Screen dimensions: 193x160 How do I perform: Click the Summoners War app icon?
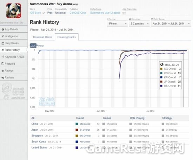(14, 11)
